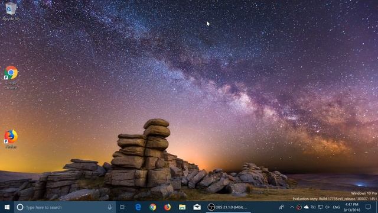Viewport: 378px width, 213px height.
Task: Switch to the OBS 21.1.0 taskbar window
Action: click(x=228, y=207)
